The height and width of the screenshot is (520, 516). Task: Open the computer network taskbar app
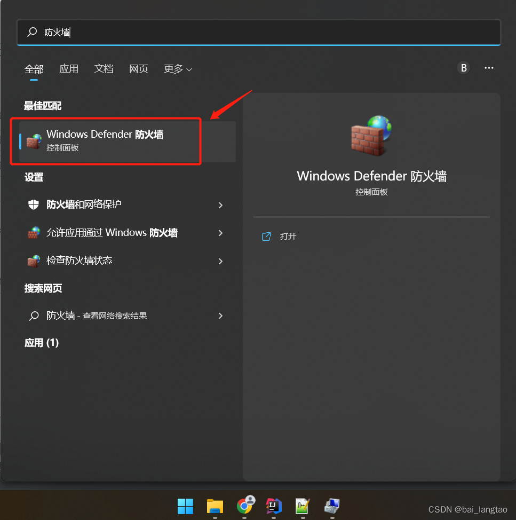(x=332, y=506)
